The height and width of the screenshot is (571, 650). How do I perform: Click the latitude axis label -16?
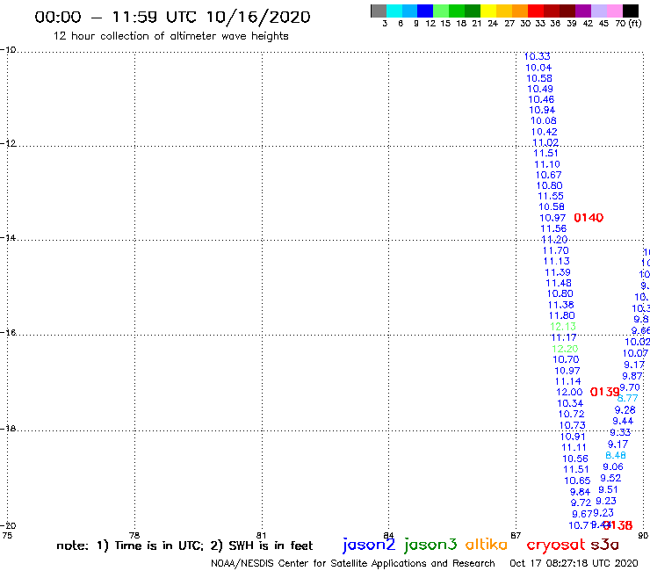pos(8,332)
